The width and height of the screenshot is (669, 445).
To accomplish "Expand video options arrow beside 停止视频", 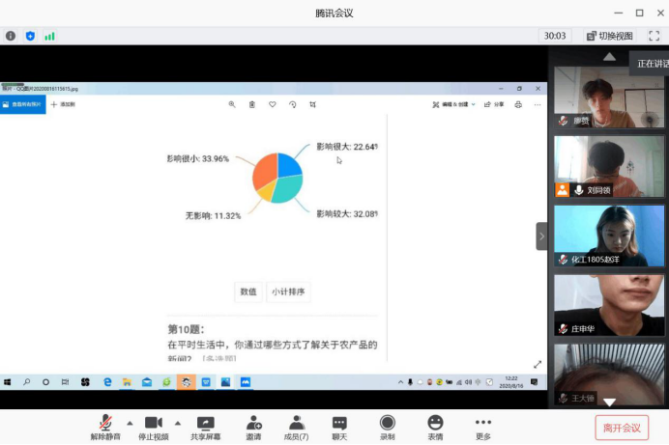I will [177, 423].
